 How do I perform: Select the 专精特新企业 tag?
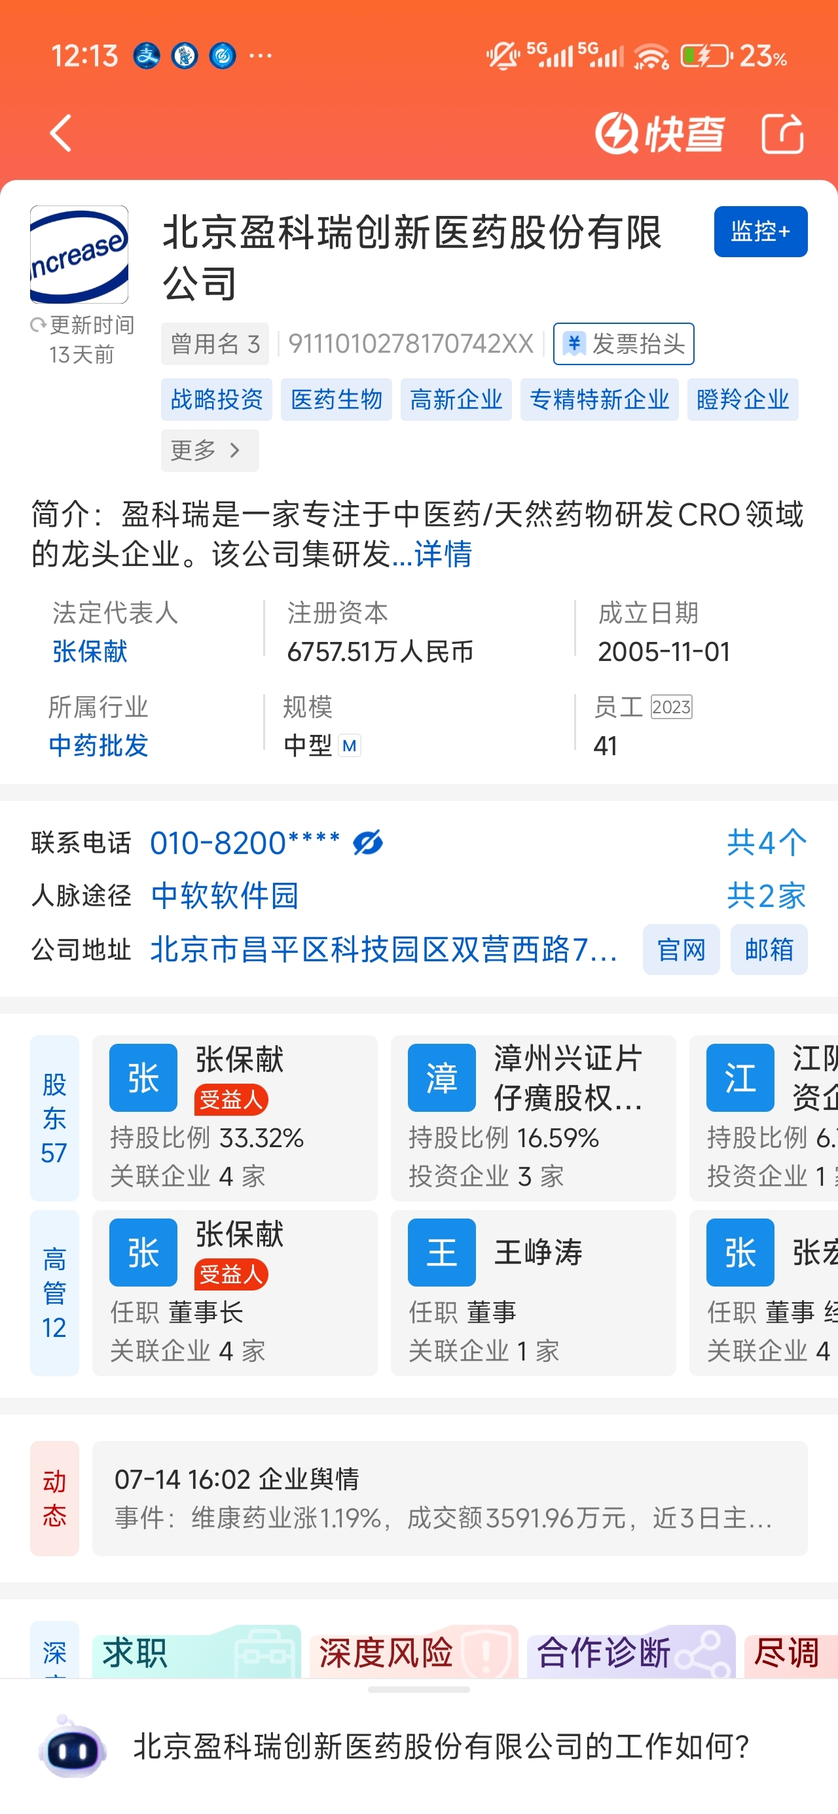click(x=599, y=399)
